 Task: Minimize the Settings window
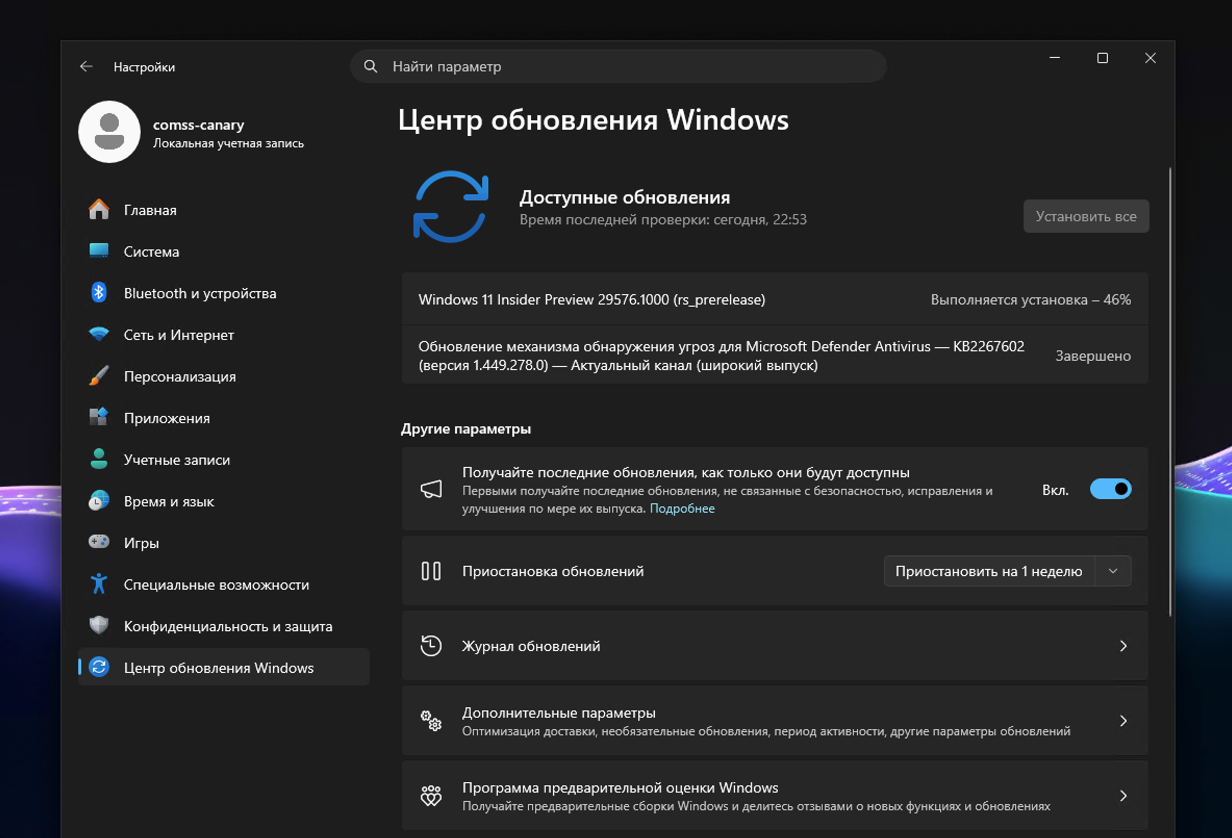point(1055,58)
